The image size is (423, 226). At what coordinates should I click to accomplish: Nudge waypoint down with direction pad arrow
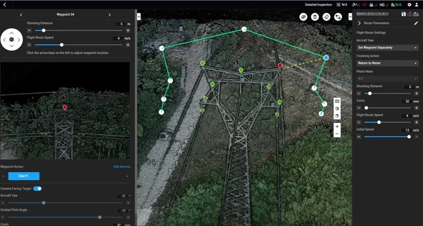12,46
